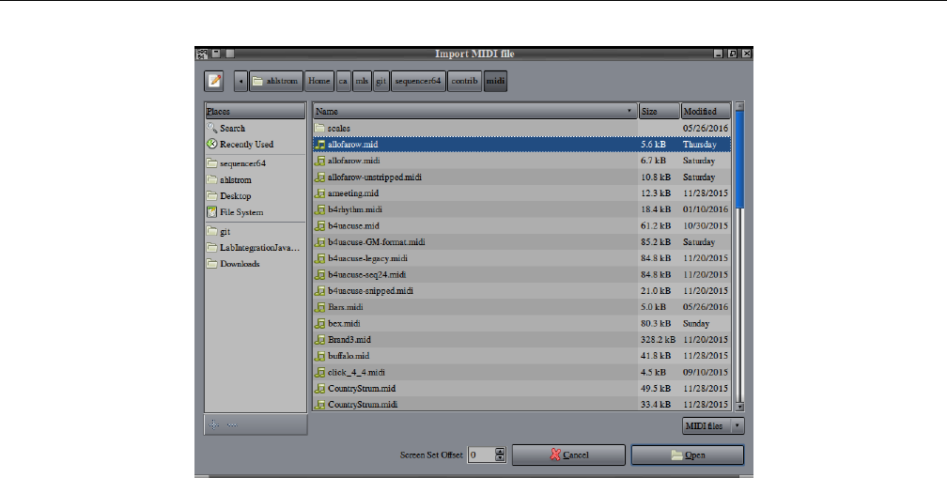Select the file name b4uacuse-GM-format.midi
This screenshot has height=478, width=947.
[x=376, y=242]
